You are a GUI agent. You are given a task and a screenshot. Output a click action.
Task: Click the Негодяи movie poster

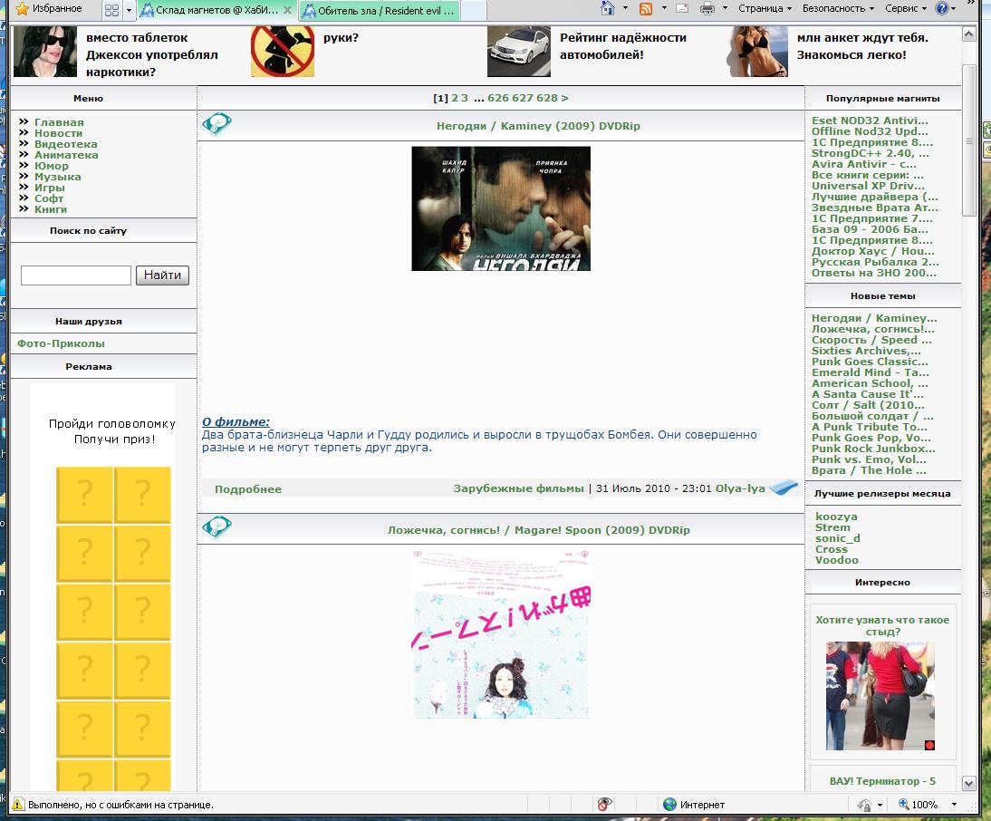tap(501, 208)
